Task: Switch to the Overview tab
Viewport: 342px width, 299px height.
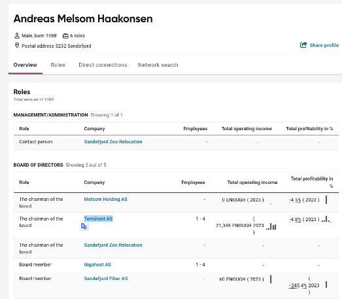Action: pyautogui.click(x=25, y=65)
